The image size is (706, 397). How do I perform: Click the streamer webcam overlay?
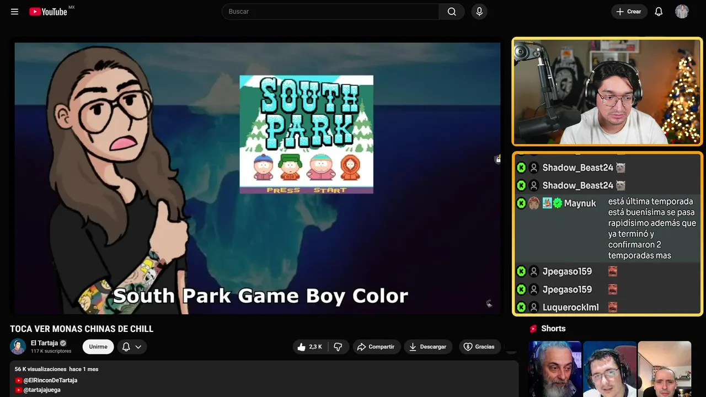point(607,92)
